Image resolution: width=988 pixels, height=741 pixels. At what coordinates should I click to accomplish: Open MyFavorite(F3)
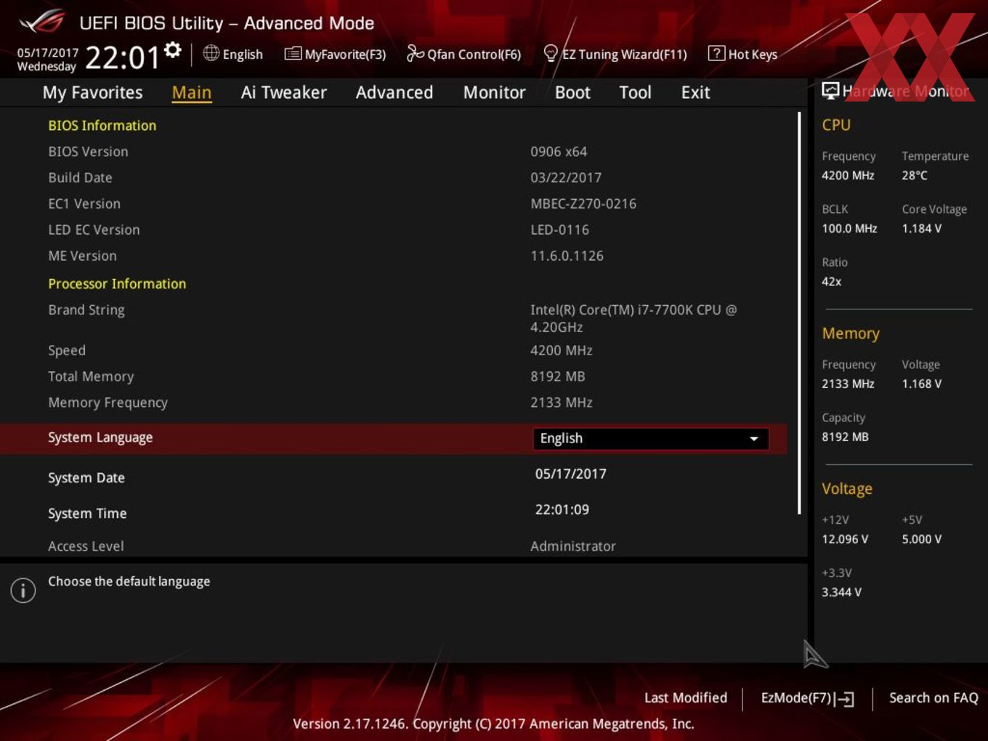[x=335, y=54]
